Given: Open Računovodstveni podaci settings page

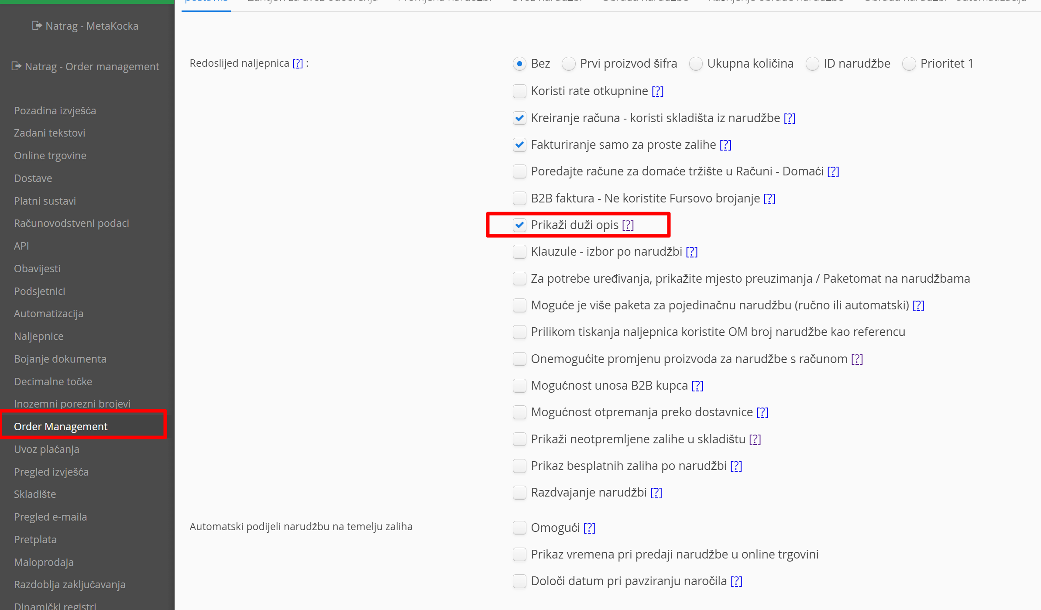Looking at the screenshot, I should 71,223.
